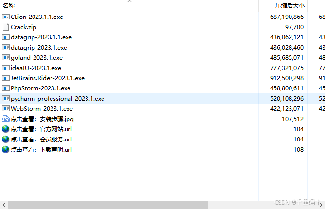Screen dimensions: 325x209
Task: Click size value 520,108,296
Action: click(x=287, y=99)
